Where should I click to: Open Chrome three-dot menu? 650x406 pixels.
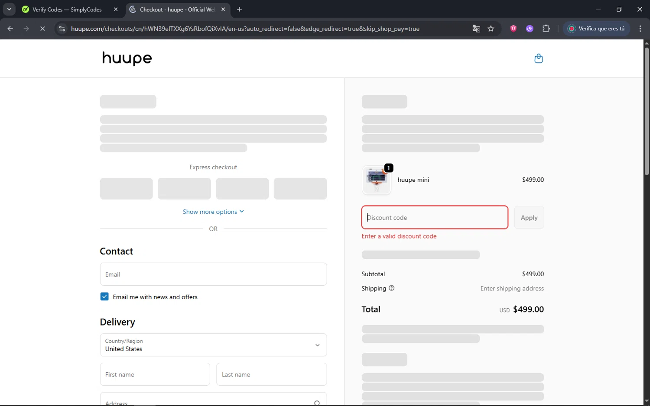click(x=640, y=29)
